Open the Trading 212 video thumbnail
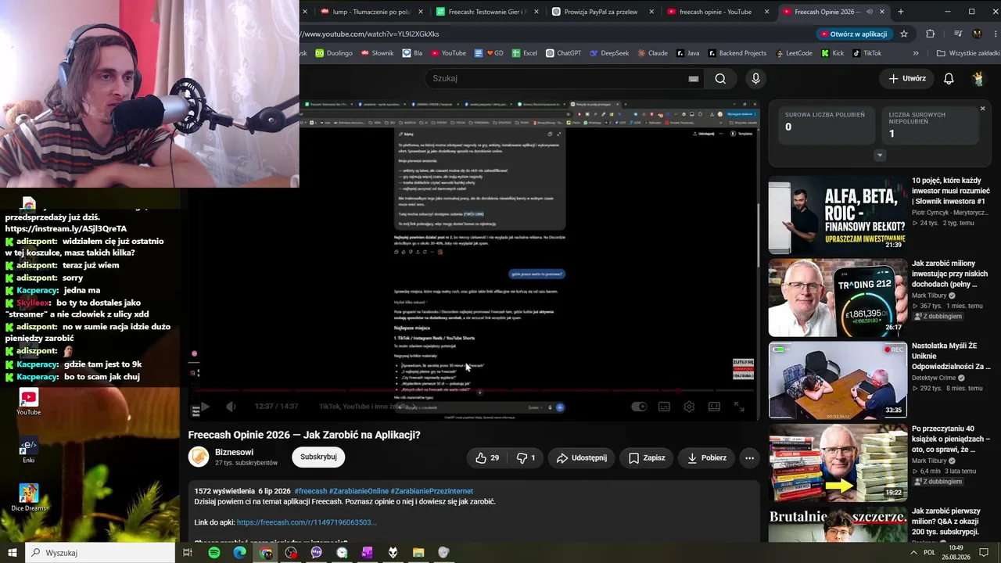 tap(838, 298)
